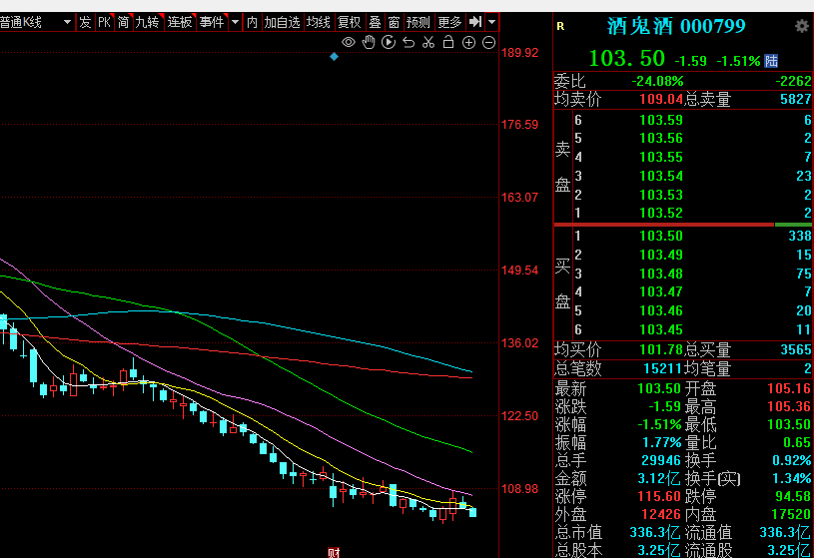Click the 陆 badge next to percentage

pyautogui.click(x=771, y=61)
